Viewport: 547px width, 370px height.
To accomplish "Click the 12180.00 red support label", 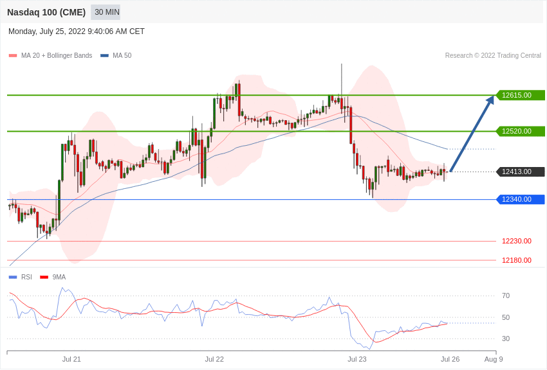I will [x=517, y=260].
